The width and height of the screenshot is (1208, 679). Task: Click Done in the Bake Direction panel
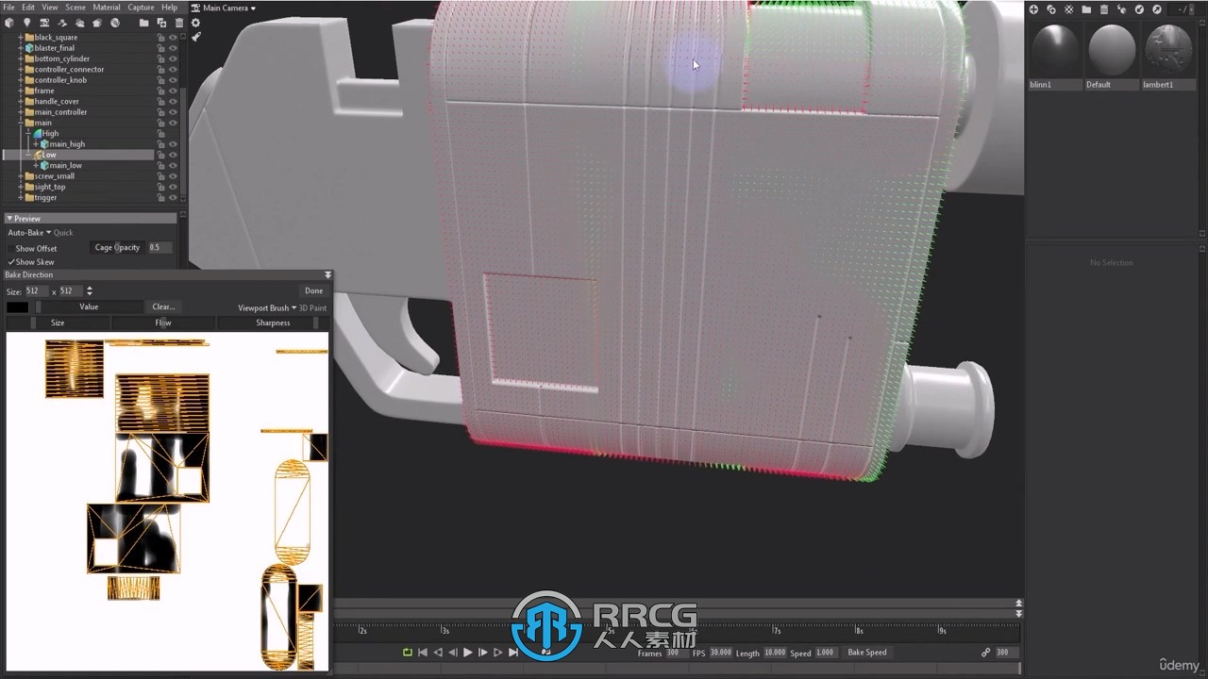click(x=314, y=291)
